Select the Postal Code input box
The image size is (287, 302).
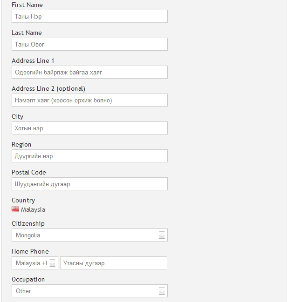coord(89,184)
